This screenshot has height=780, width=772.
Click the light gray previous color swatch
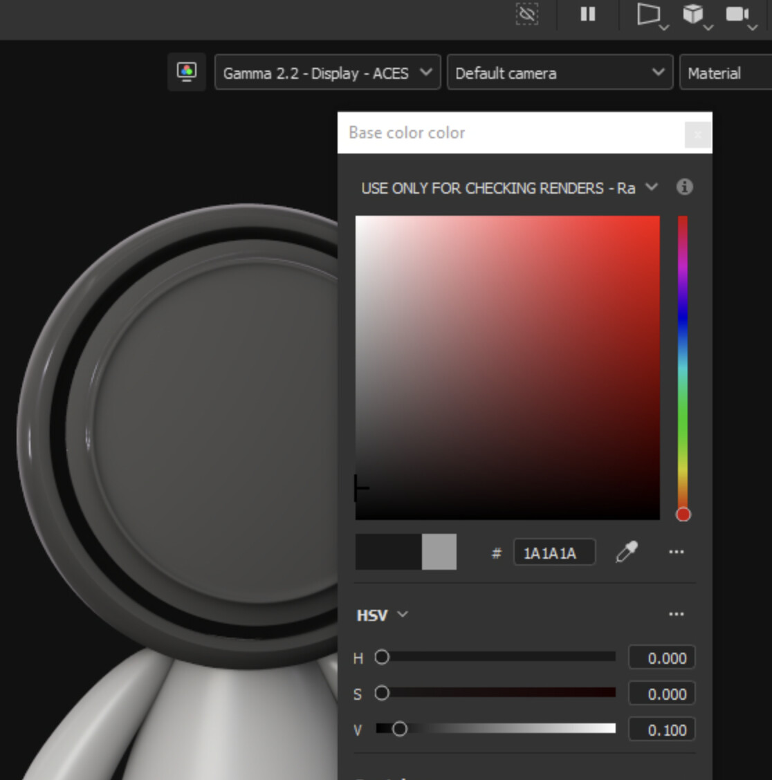pyautogui.click(x=439, y=552)
